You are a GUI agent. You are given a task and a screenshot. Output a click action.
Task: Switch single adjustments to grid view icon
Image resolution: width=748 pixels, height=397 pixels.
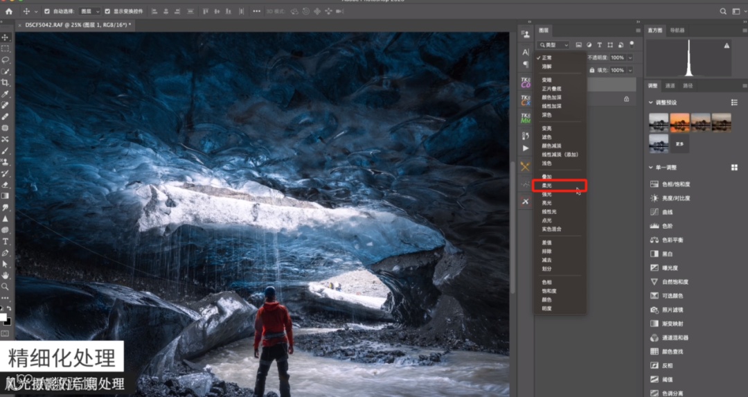tap(734, 168)
